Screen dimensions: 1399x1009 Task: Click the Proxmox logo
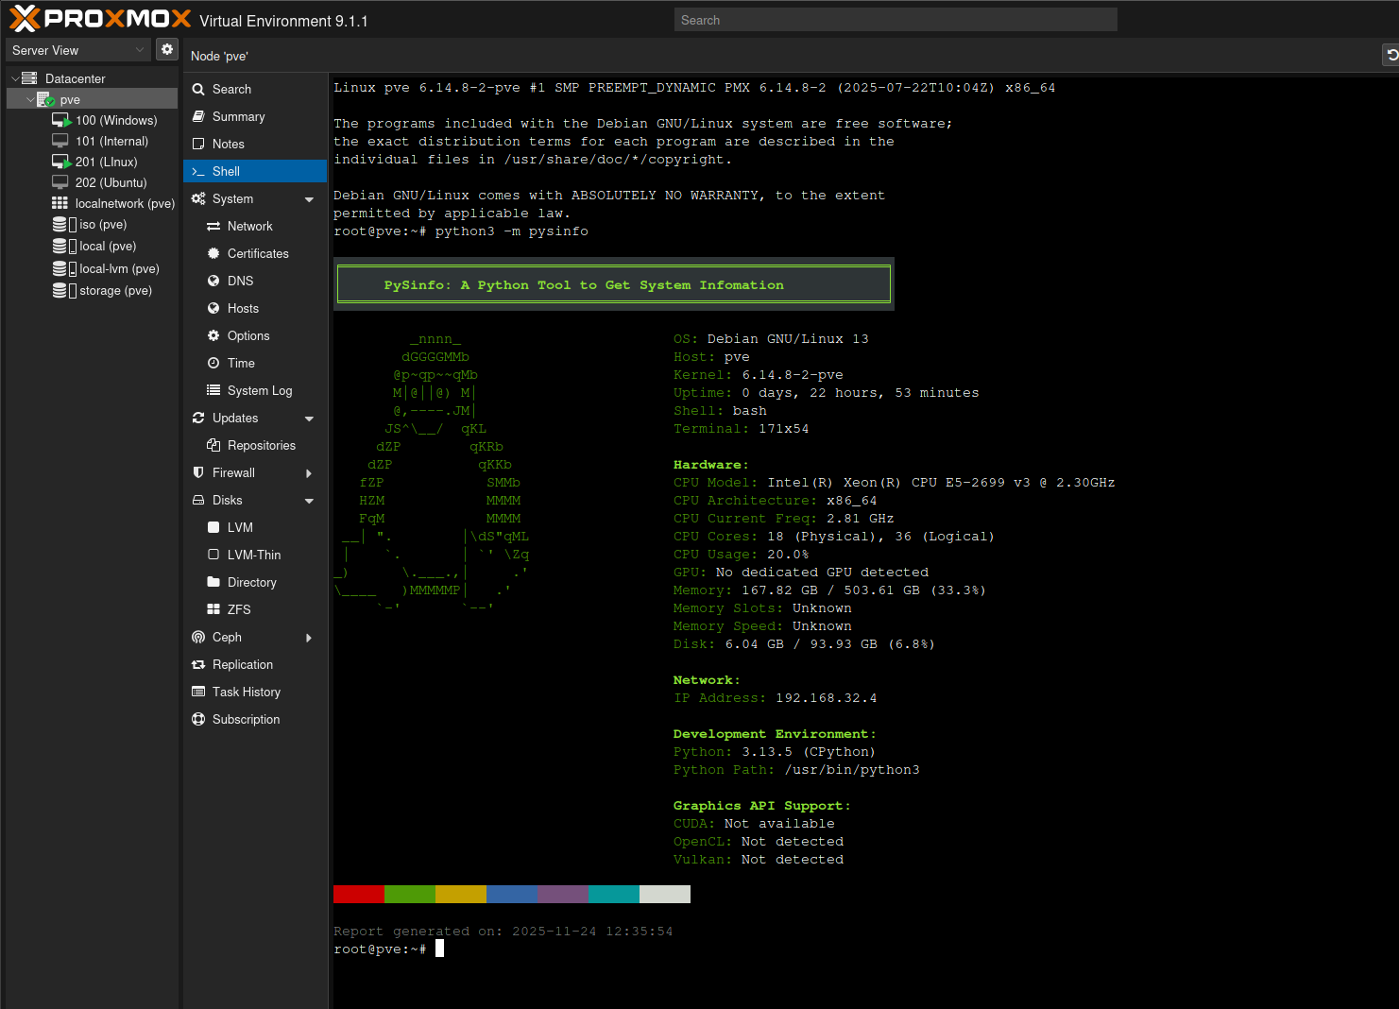[100, 19]
